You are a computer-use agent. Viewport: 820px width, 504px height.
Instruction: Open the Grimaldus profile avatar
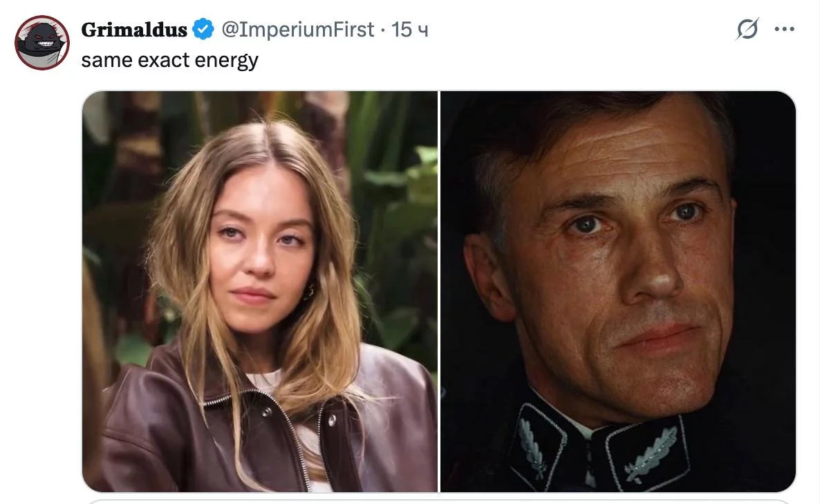[42, 43]
